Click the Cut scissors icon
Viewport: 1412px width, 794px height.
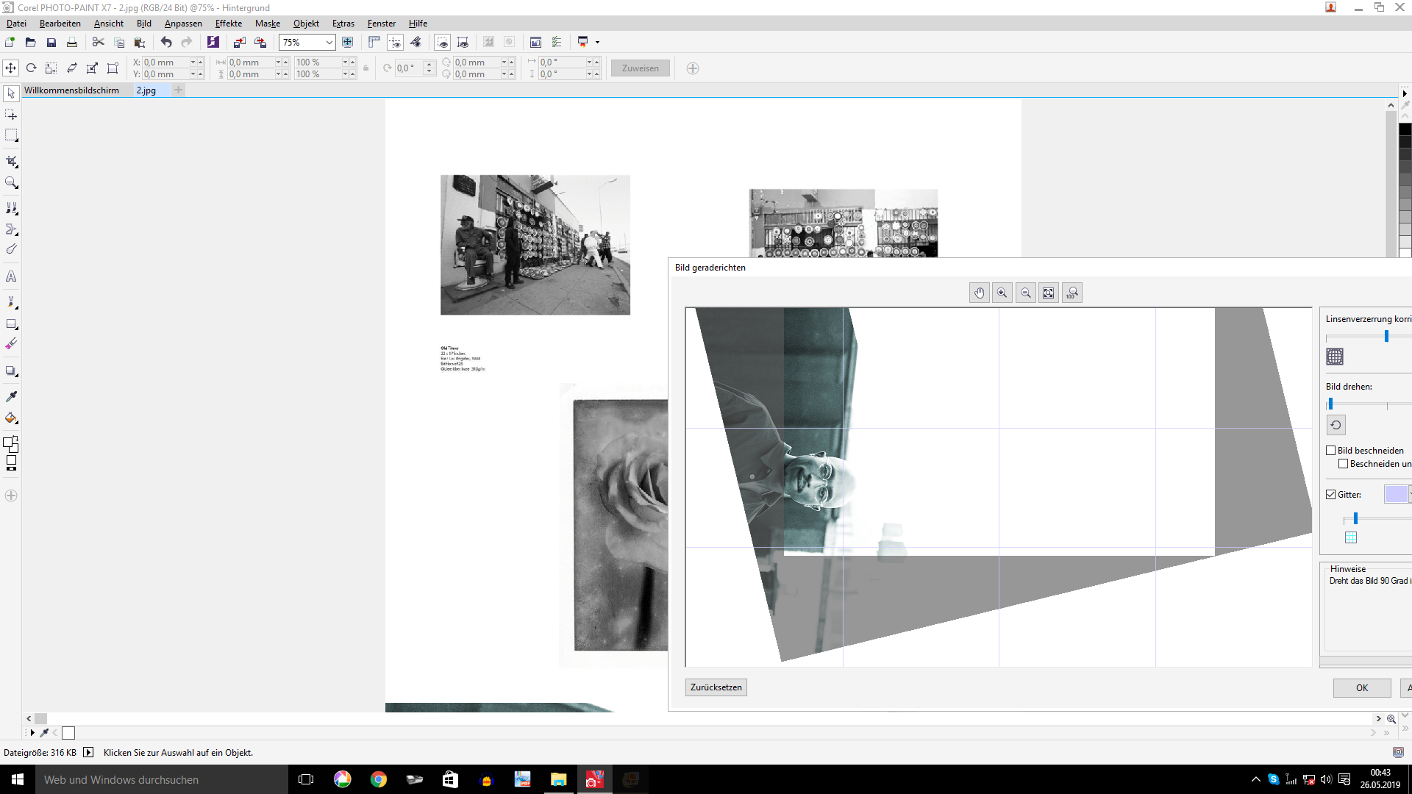click(98, 43)
